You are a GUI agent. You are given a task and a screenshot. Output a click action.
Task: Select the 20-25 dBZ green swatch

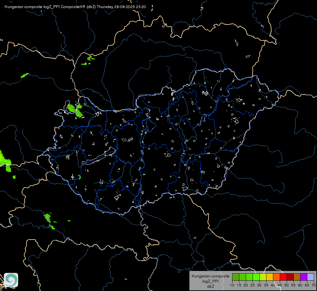249,277
